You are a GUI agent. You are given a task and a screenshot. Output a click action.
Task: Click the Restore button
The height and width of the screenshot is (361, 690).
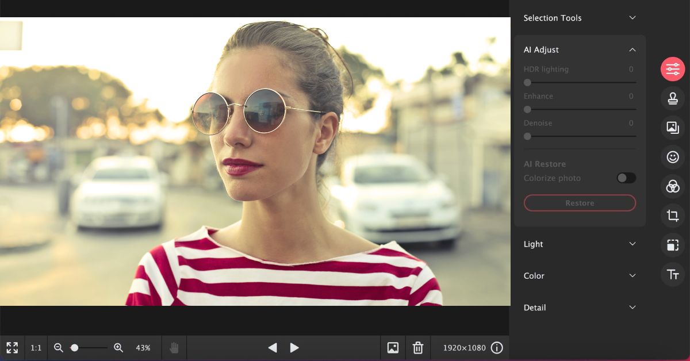click(x=580, y=203)
